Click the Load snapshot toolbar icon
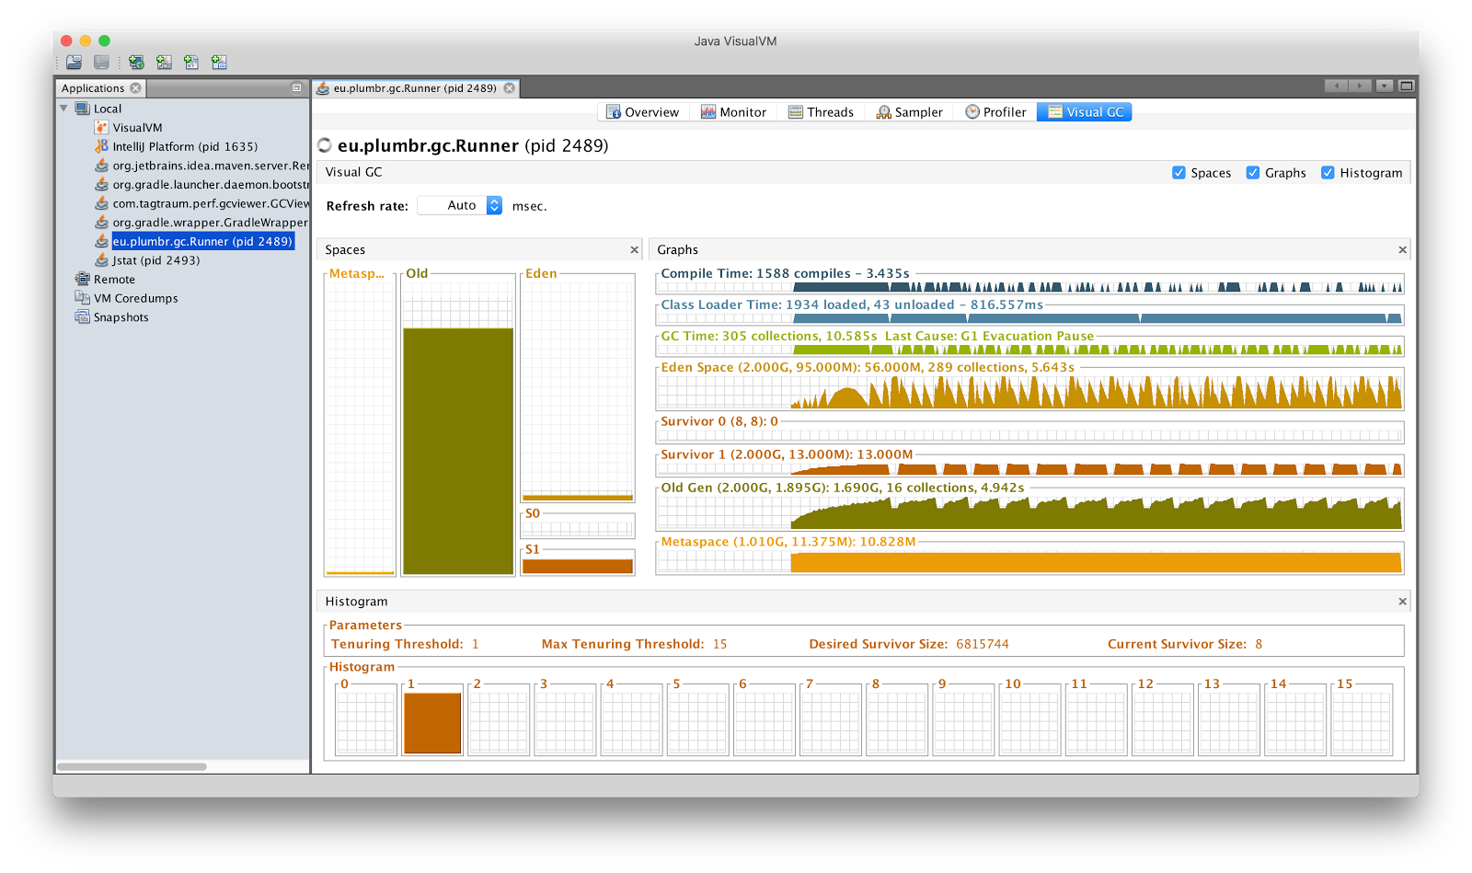 74,63
